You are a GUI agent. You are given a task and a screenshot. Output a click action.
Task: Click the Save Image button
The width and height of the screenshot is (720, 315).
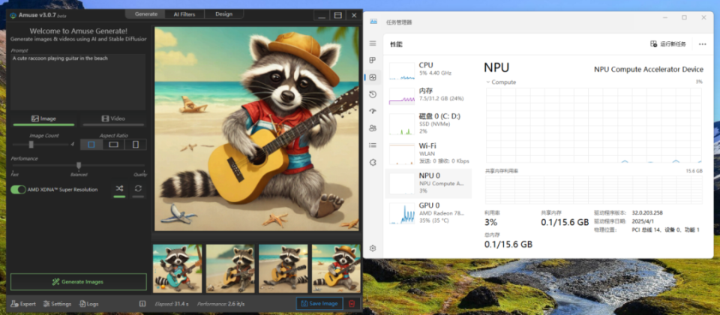(x=319, y=304)
